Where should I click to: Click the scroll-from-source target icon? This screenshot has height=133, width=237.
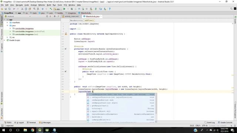47,16
